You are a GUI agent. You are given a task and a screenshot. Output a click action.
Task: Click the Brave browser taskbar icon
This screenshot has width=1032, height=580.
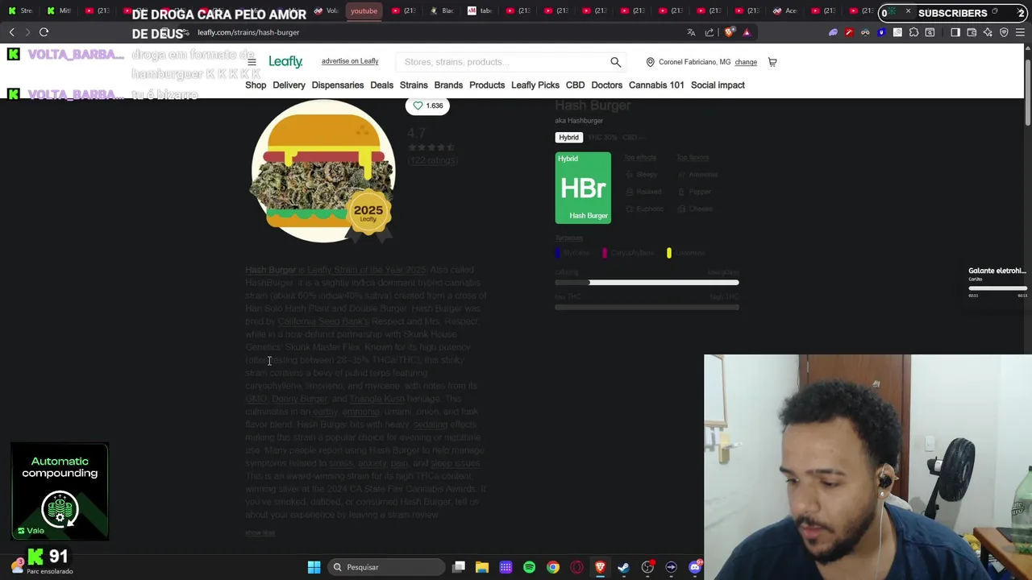click(600, 567)
